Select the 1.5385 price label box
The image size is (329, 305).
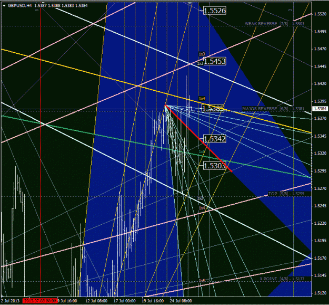coord(213,108)
